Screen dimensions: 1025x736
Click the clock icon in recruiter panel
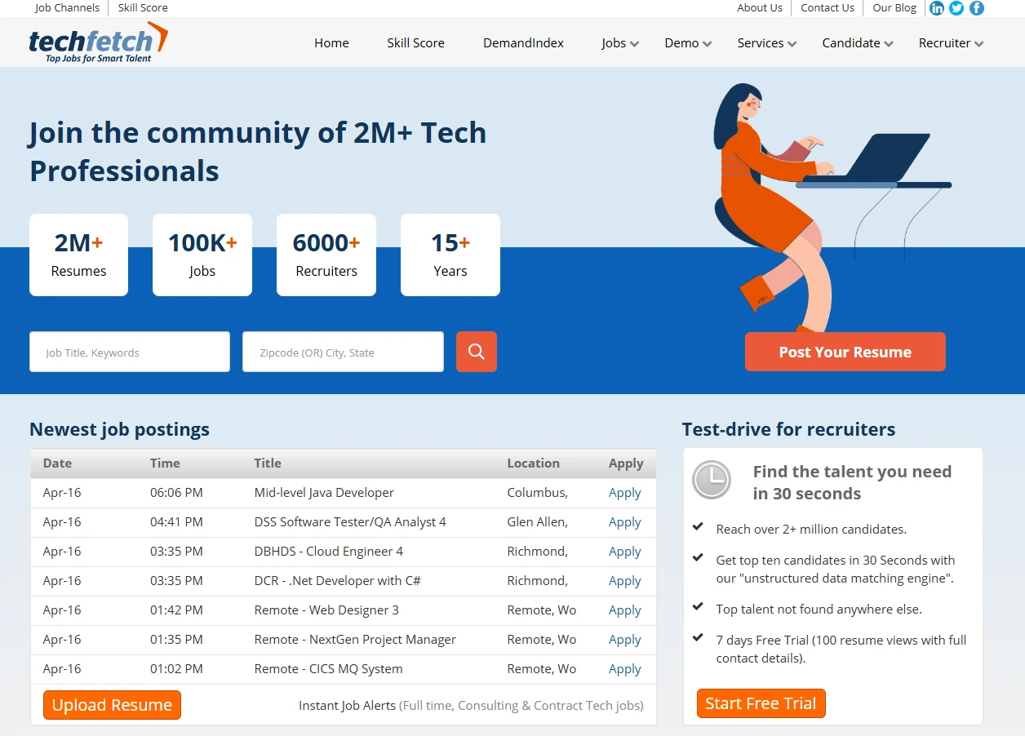712,480
